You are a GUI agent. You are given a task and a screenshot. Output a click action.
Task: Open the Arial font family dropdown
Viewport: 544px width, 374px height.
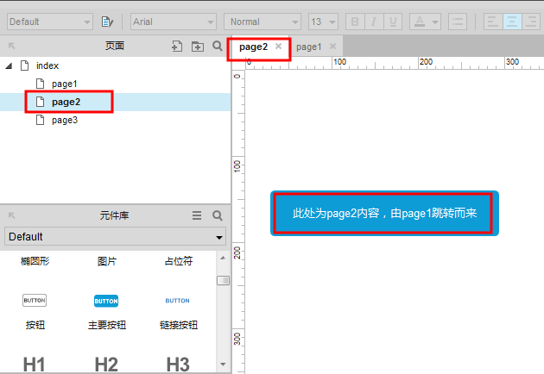[x=174, y=22]
